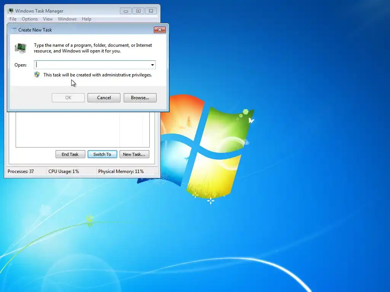Minimize the Windows Task Manager window
This screenshot has width=390, height=292.
tap(126, 11)
